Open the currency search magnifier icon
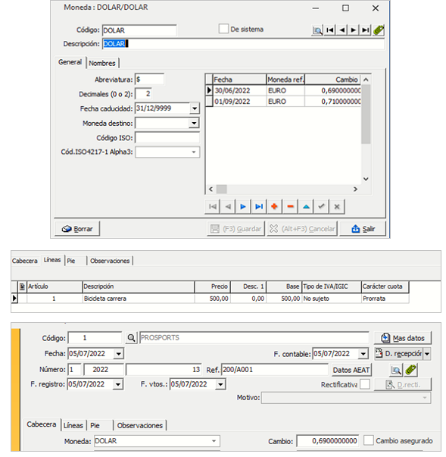Screen dimensions: 446x457 (317, 30)
